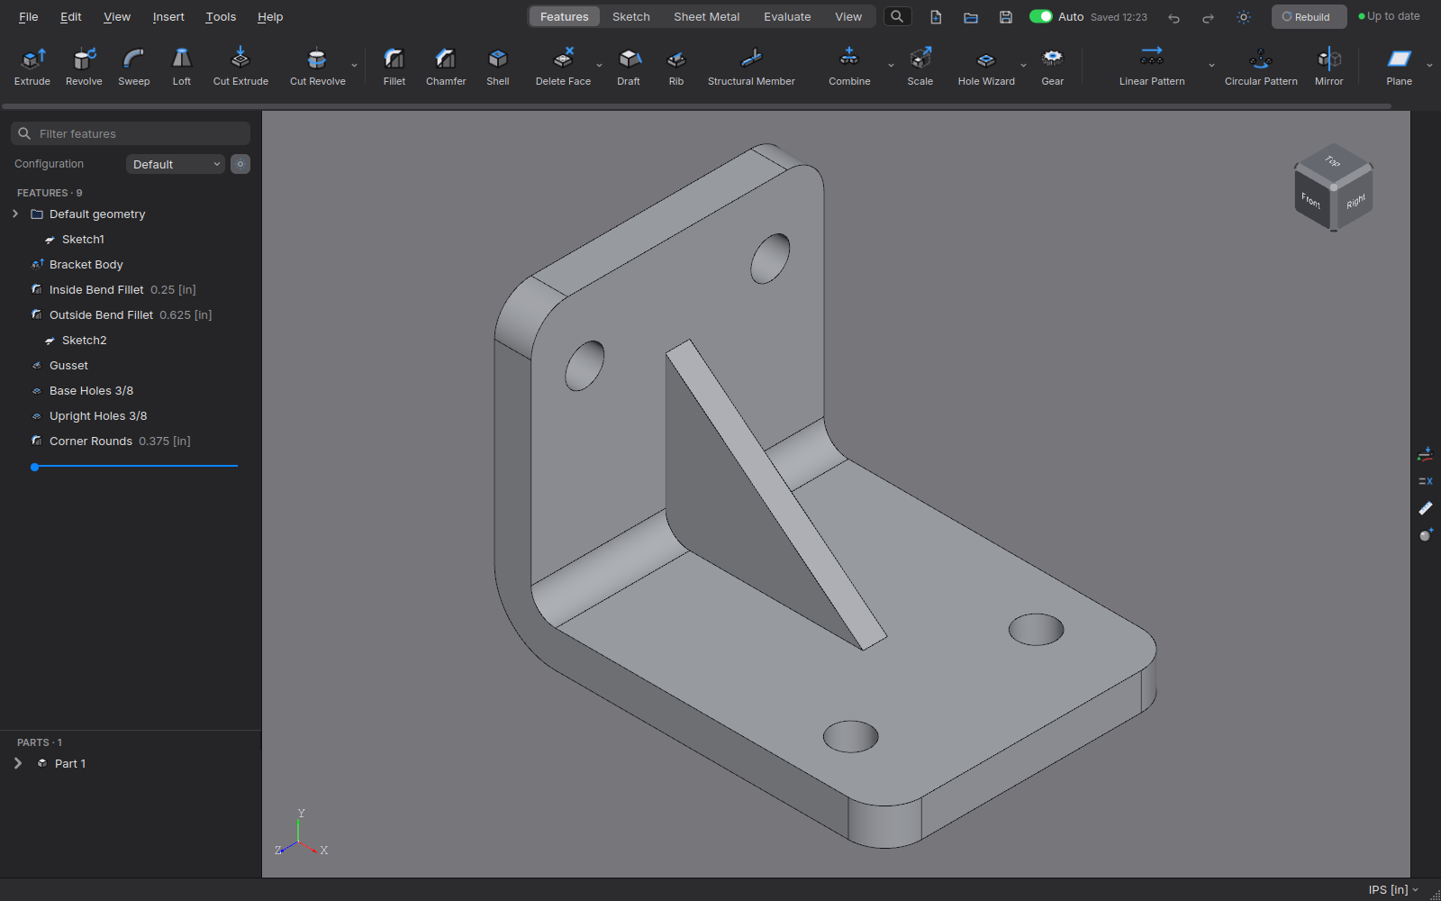Viewport: 1441px width, 901px height.
Task: Redo the last action
Action: tap(1208, 17)
